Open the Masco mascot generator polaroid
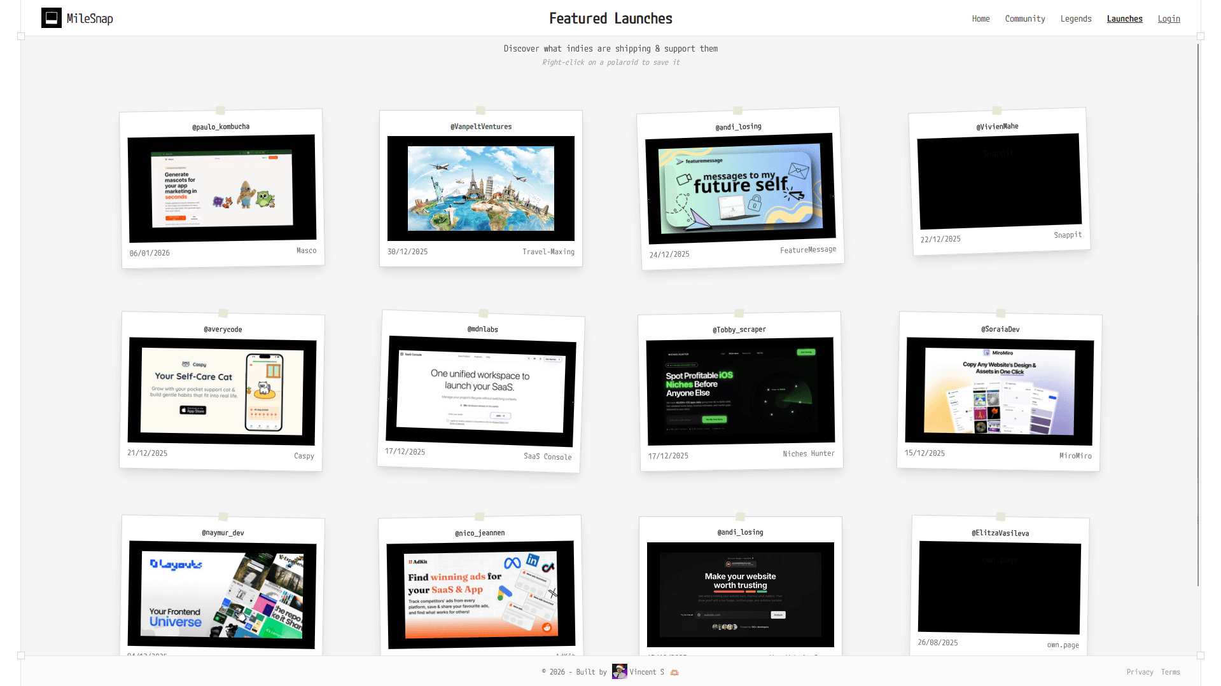Image resolution: width=1221 pixels, height=686 pixels. pyautogui.click(x=222, y=188)
